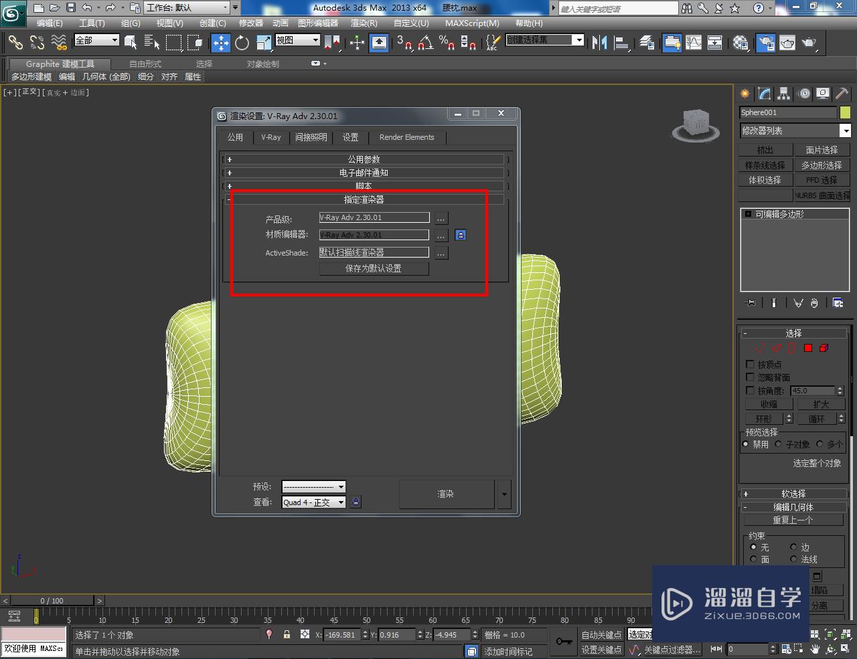
Task: Open the 视图 reference coordinate dropdown
Action: click(x=297, y=40)
